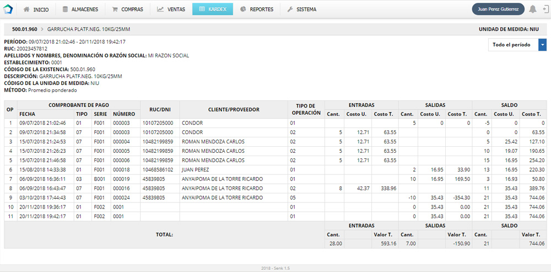Open the notifications bell

click(532, 9)
